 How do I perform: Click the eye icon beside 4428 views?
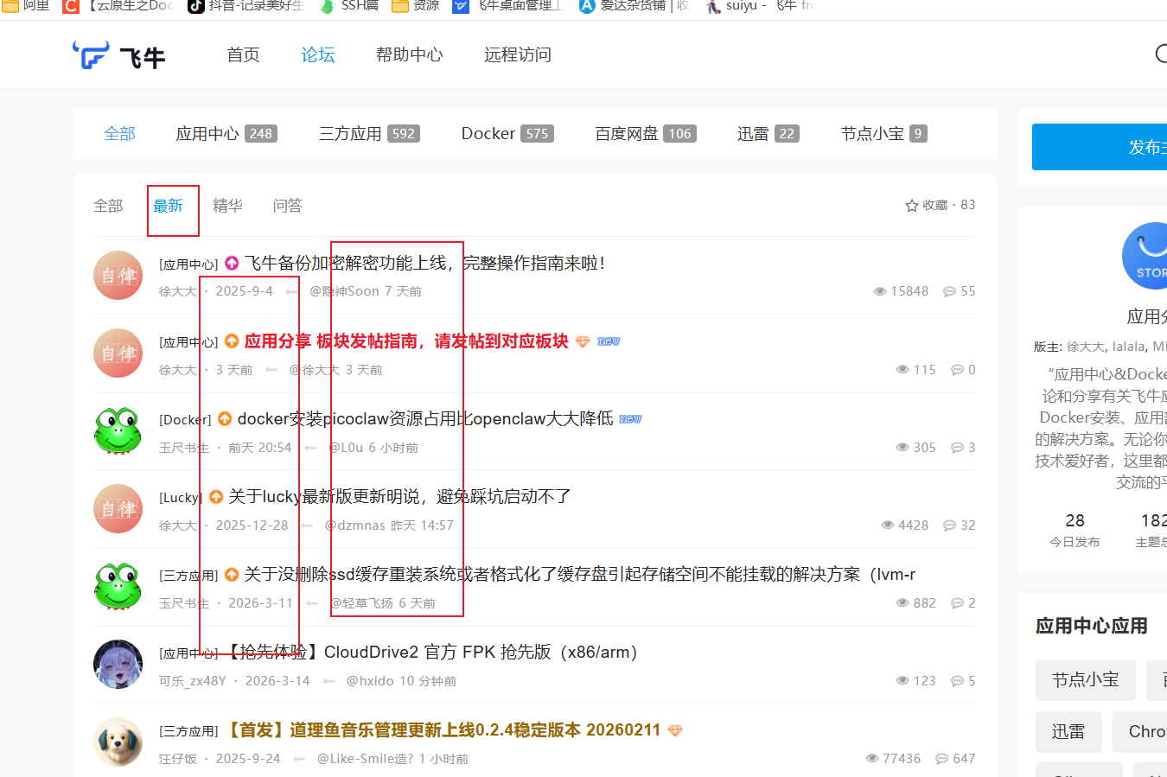[888, 525]
